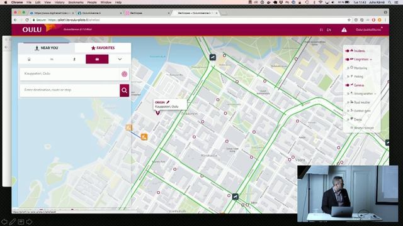Toggle the Monitoring layer visibility
This screenshot has height=226, width=403.
point(348,68)
